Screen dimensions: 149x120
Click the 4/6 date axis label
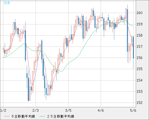point(101,110)
